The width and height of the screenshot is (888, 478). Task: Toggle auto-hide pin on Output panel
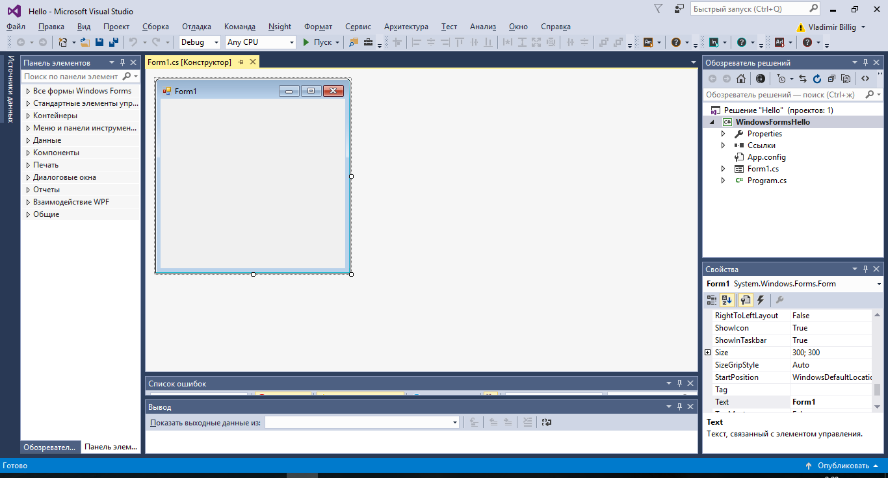tap(679, 407)
